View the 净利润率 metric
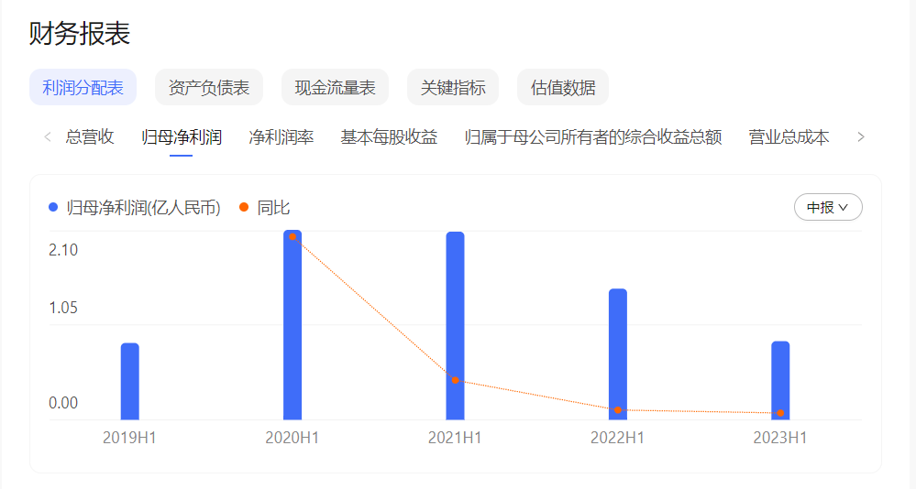This screenshot has width=916, height=489. coord(281,137)
